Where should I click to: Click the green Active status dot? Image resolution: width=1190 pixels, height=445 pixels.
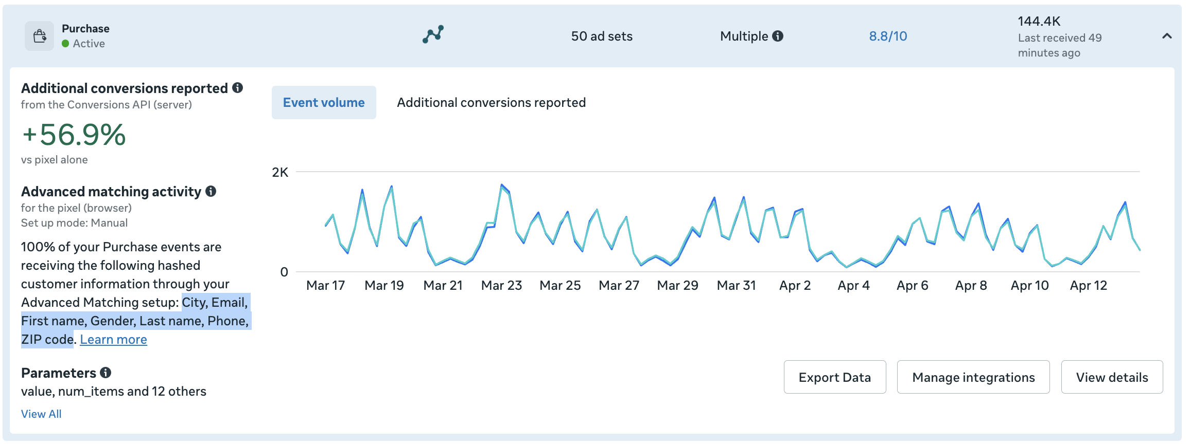(65, 44)
